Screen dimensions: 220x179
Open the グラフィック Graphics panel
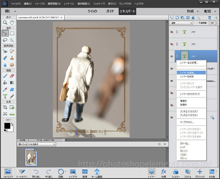[200, 173]
